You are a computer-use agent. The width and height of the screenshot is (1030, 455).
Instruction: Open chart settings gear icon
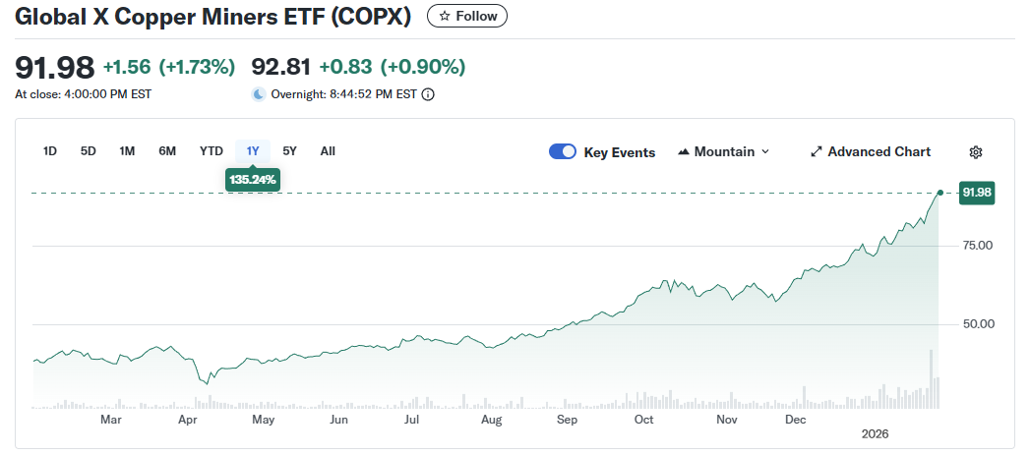[x=976, y=152]
